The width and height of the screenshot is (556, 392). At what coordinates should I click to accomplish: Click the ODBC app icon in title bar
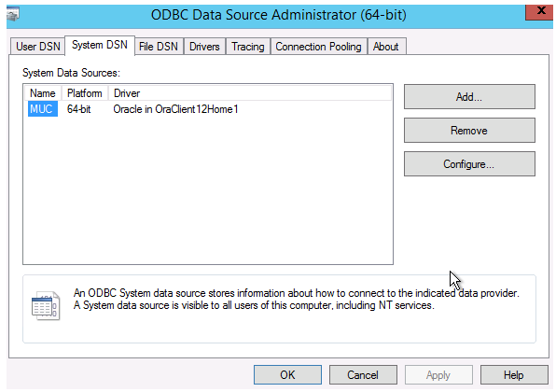click(x=13, y=14)
